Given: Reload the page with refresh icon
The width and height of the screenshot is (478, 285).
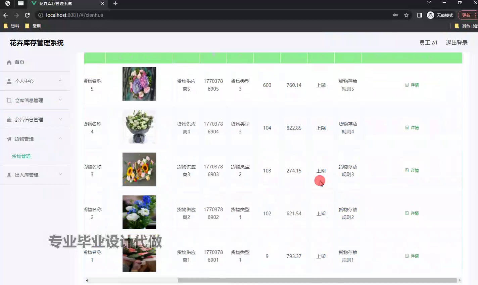Looking at the screenshot, I should (27, 15).
